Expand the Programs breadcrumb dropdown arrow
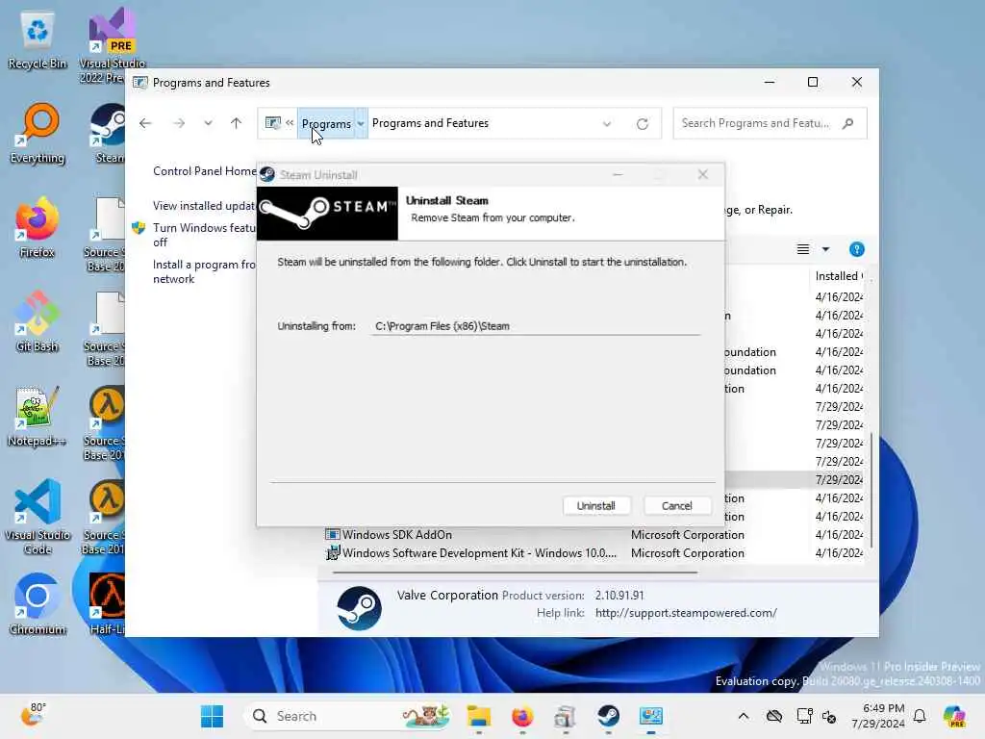Screen dimensions: 985x739 tap(361, 124)
